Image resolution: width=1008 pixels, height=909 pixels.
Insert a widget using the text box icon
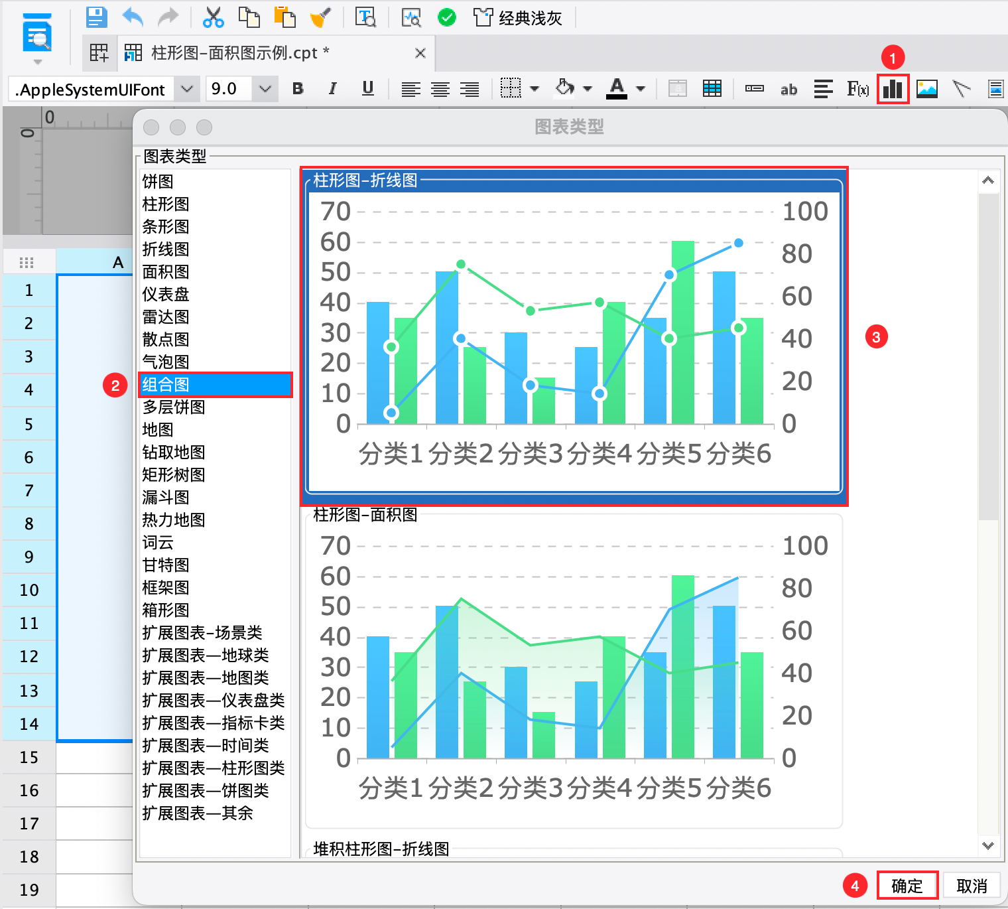click(x=755, y=88)
